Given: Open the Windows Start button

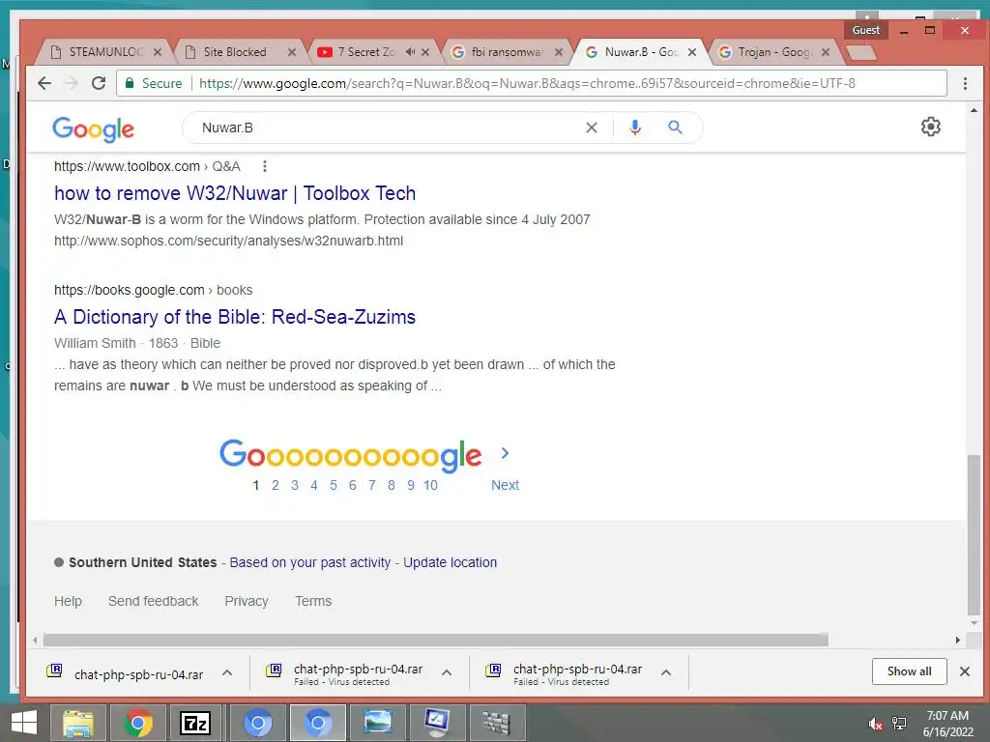Looking at the screenshot, I should (x=24, y=723).
